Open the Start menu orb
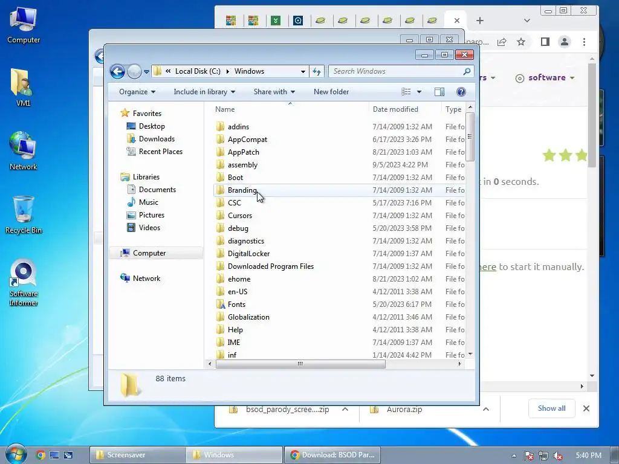The image size is (619, 464). pyautogui.click(x=16, y=454)
